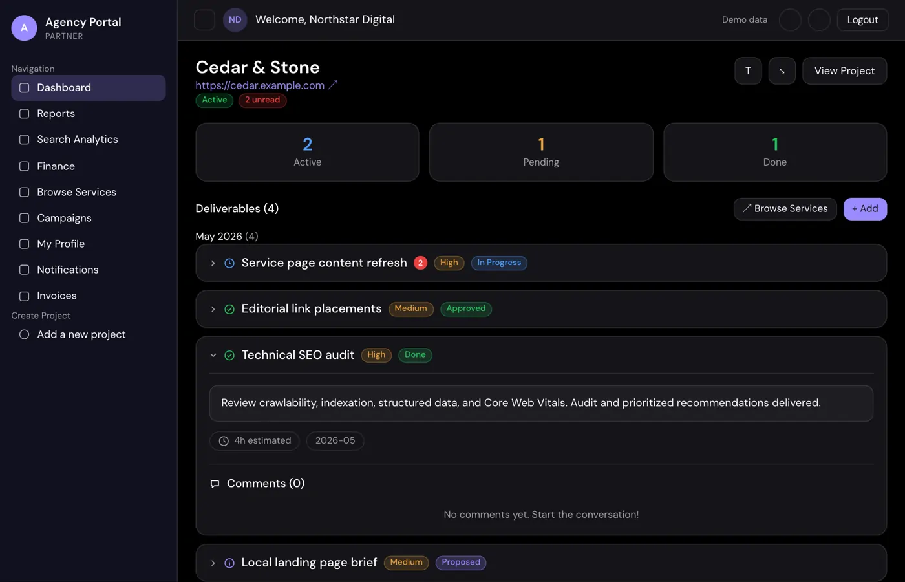Click the Reports sidebar icon
905x582 pixels.
point(25,114)
